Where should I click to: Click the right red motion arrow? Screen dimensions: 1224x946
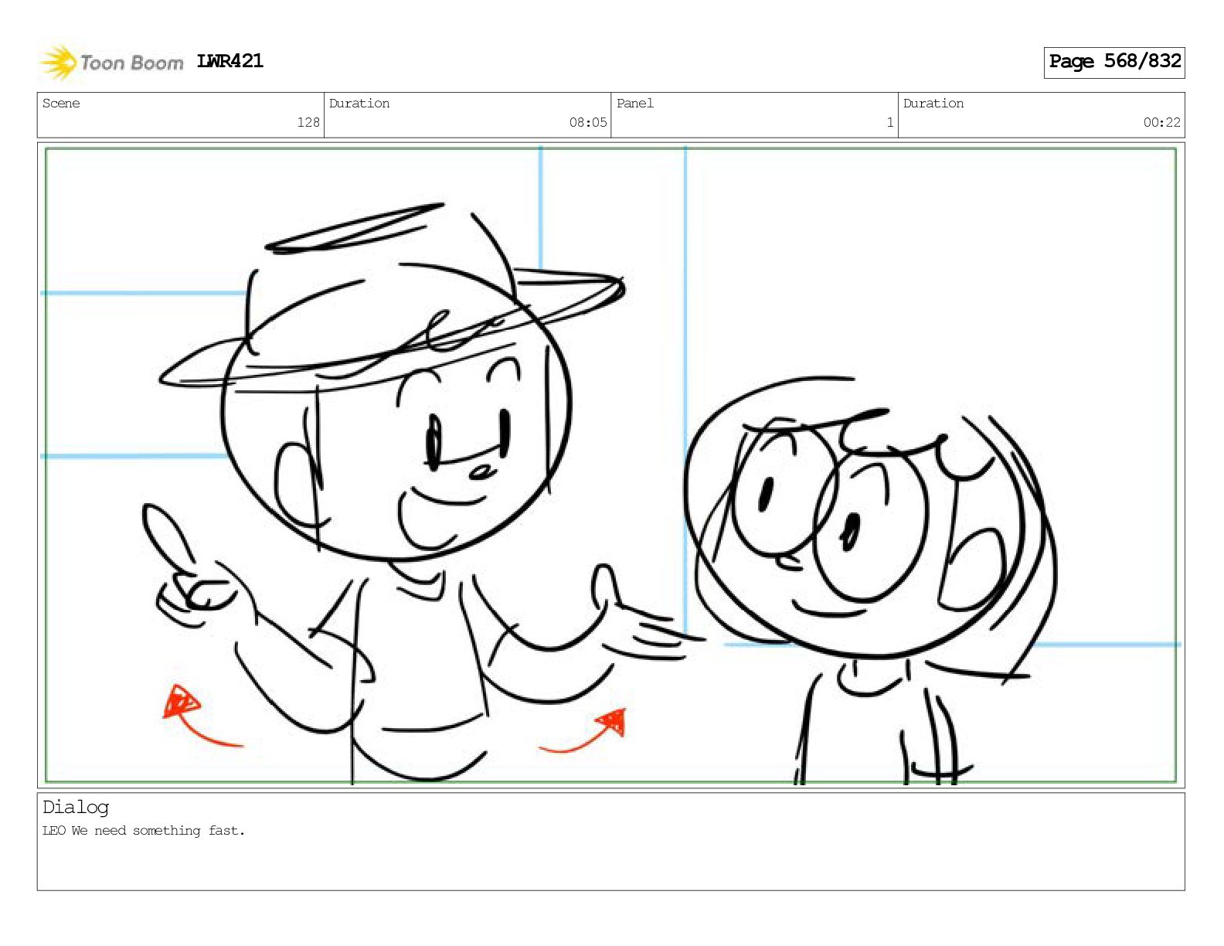pyautogui.click(x=585, y=731)
